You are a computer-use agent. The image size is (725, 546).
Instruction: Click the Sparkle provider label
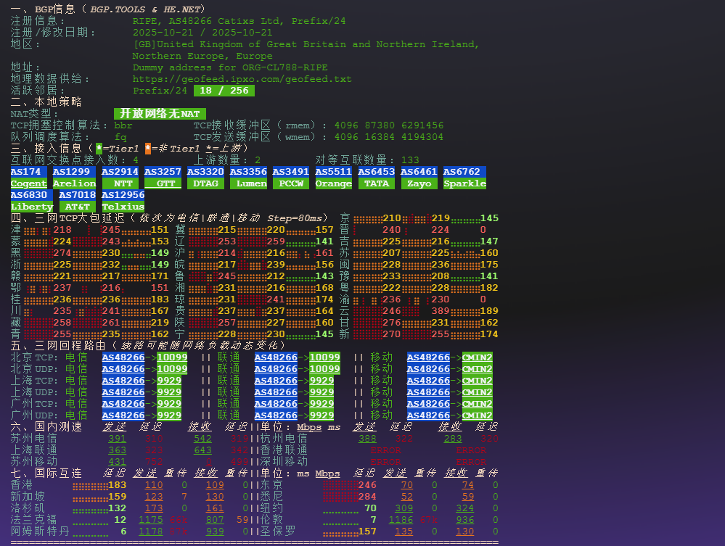(464, 183)
